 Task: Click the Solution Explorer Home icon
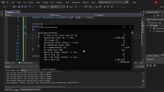pos(154,16)
